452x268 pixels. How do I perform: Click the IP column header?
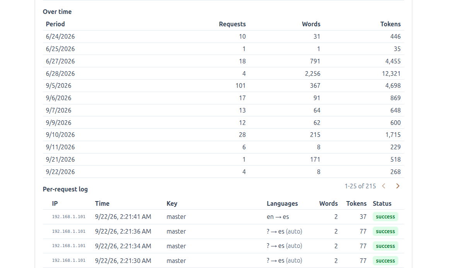pyautogui.click(x=55, y=204)
